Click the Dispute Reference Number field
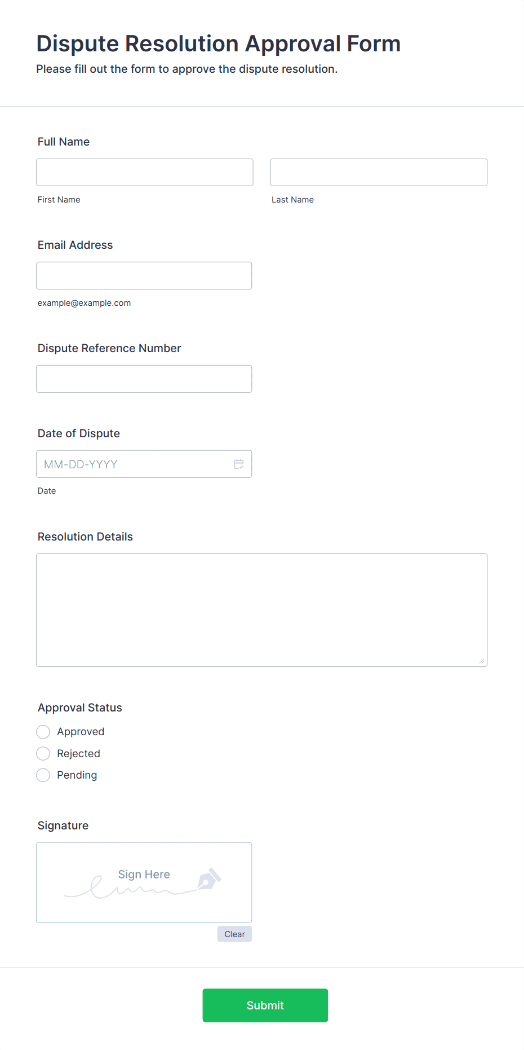Image resolution: width=524 pixels, height=1050 pixels. pos(144,379)
